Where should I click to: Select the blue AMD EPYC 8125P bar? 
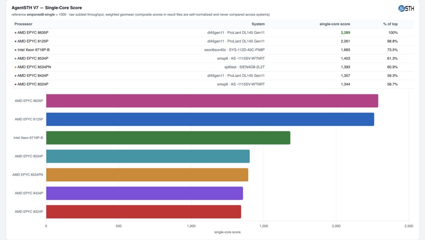coord(210,119)
